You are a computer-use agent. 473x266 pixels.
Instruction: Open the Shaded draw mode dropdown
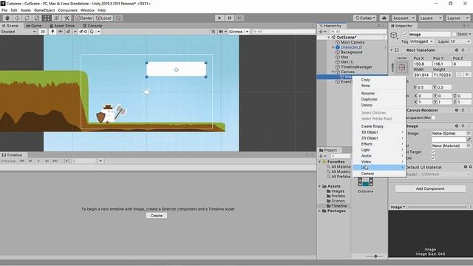point(18,32)
